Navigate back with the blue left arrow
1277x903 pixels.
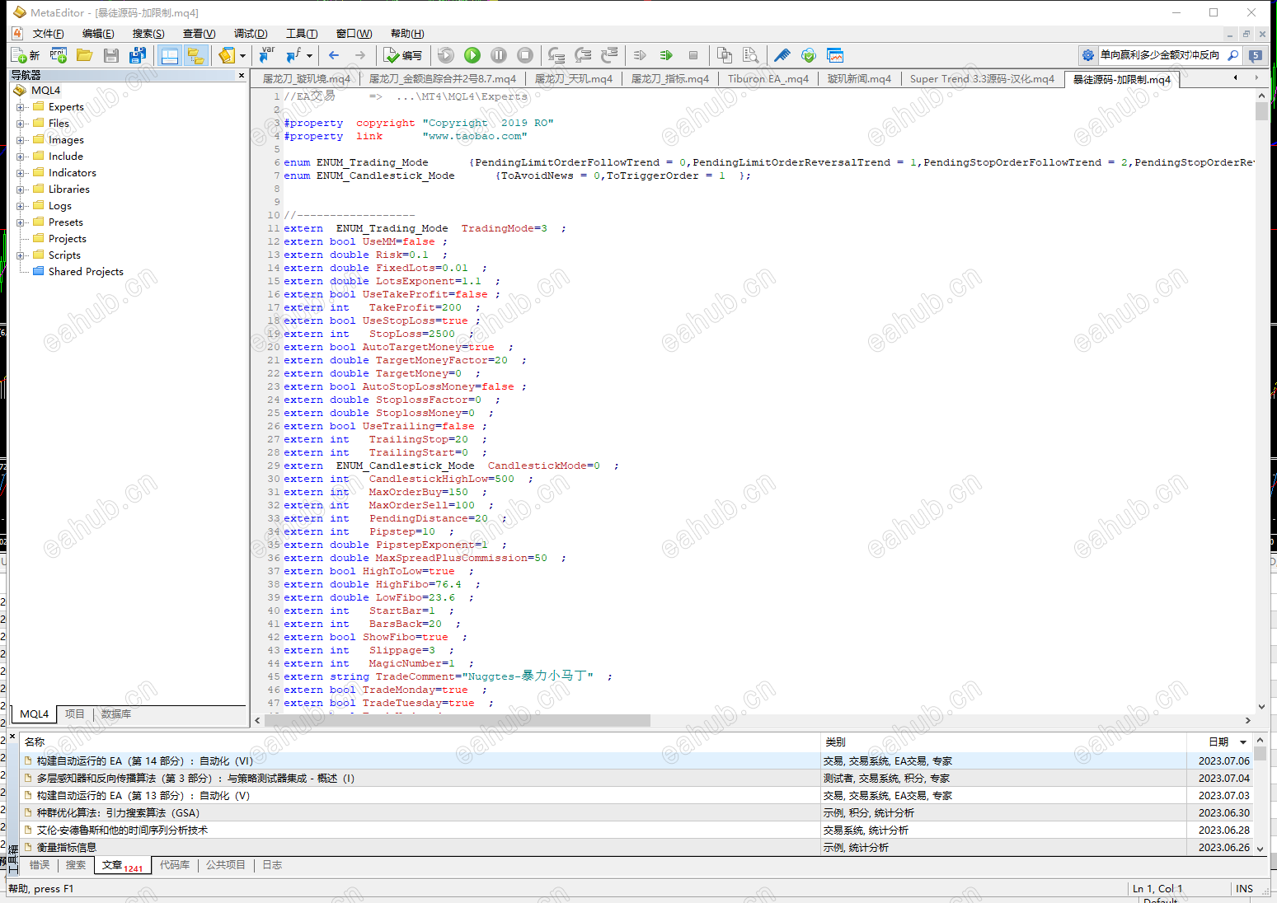click(334, 55)
